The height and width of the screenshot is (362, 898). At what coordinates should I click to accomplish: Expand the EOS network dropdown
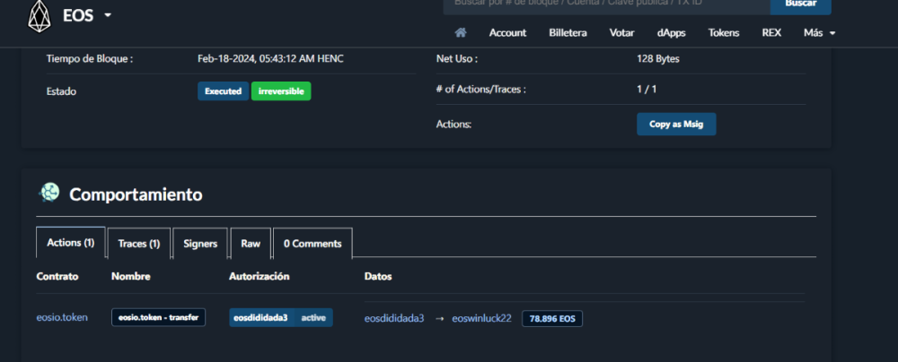click(108, 16)
